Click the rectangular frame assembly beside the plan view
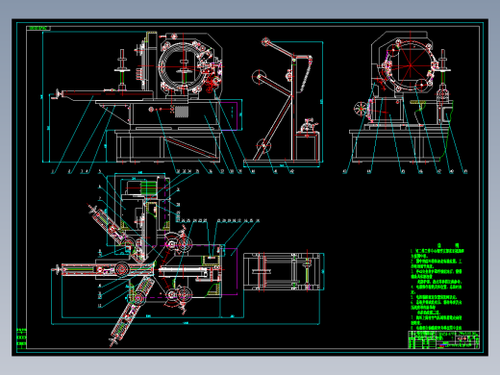Screen dimensions: 500x375 coord(284,271)
